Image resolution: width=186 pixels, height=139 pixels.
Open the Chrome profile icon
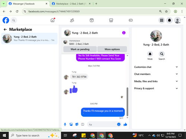pyautogui.click(x=175, y=11)
